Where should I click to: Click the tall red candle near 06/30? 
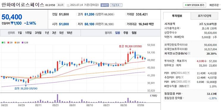click(128, 58)
